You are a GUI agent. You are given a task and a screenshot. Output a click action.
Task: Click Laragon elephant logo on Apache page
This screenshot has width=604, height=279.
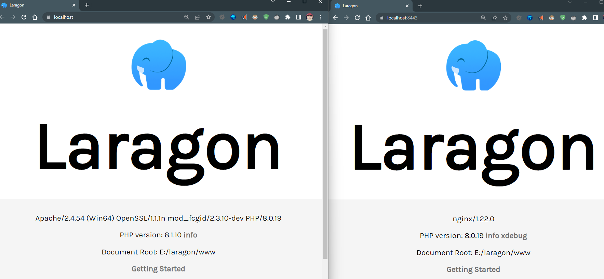pyautogui.click(x=159, y=65)
